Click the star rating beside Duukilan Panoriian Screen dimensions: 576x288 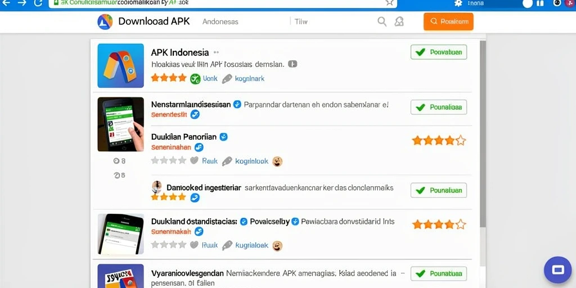(x=439, y=140)
